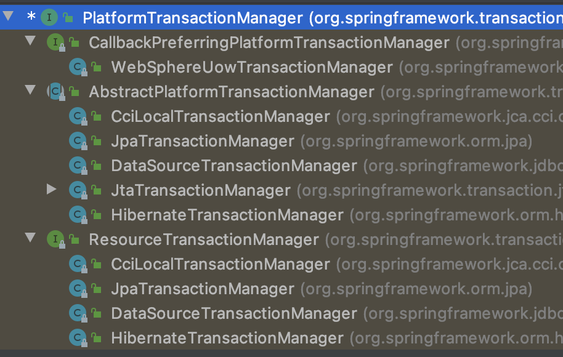
Task: Click the interface icon of ResourceTransactionManager
Action: click(x=55, y=239)
